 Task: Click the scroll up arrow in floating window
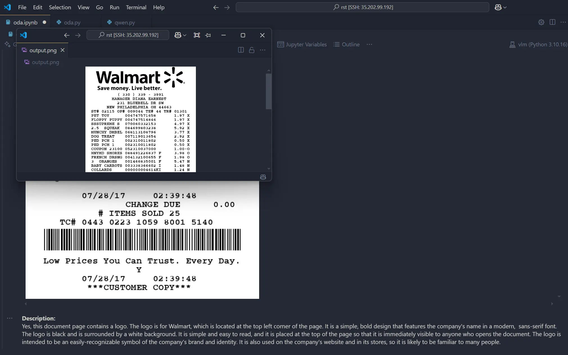point(269,70)
